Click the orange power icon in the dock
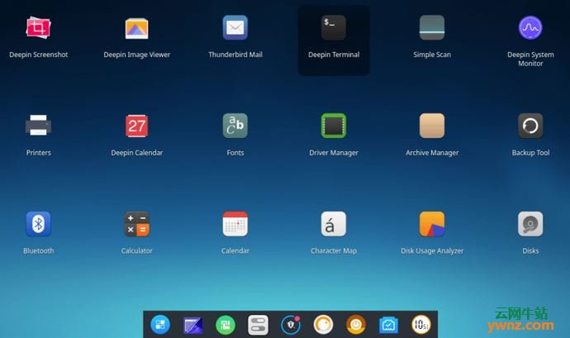Image resolution: width=570 pixels, height=338 pixels. 356,325
